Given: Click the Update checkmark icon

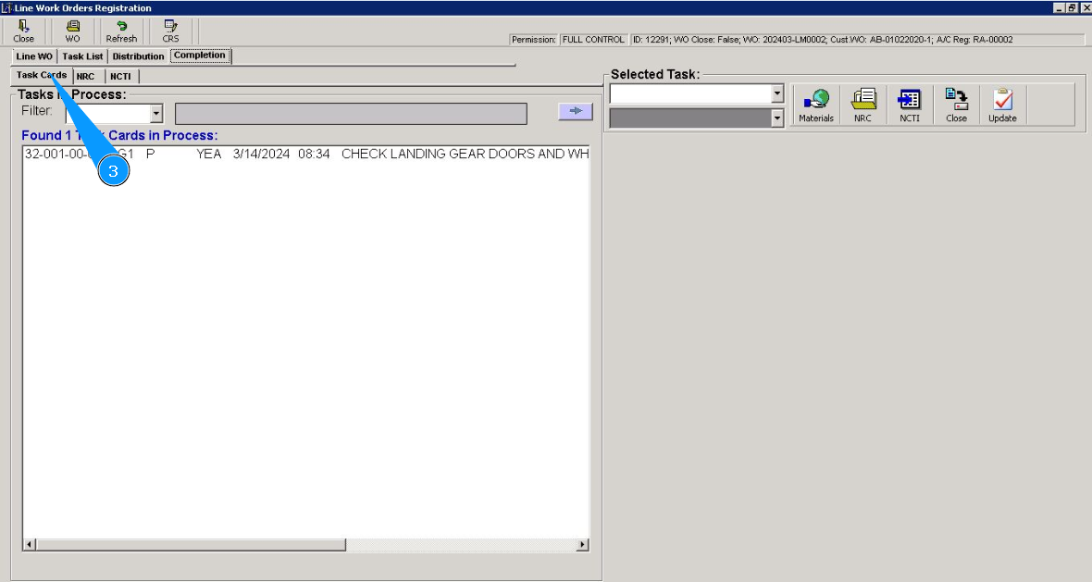Looking at the screenshot, I should 1003,105.
